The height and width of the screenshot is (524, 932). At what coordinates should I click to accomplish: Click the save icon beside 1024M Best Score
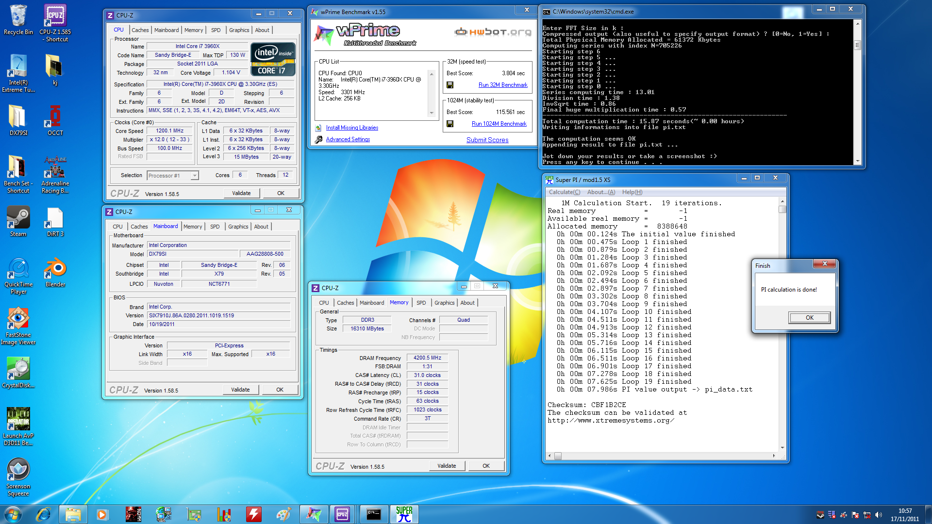pos(450,124)
